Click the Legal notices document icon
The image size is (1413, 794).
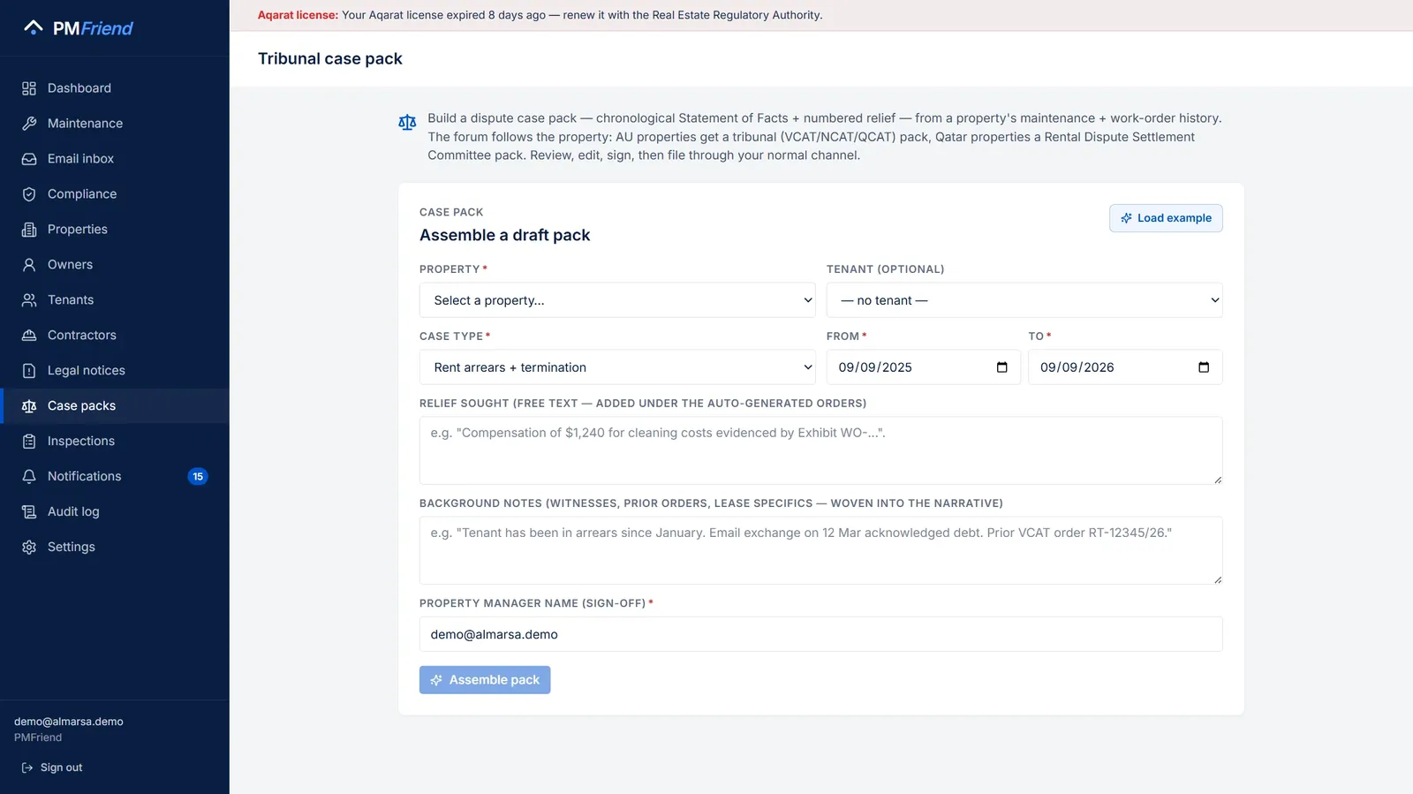coord(29,371)
